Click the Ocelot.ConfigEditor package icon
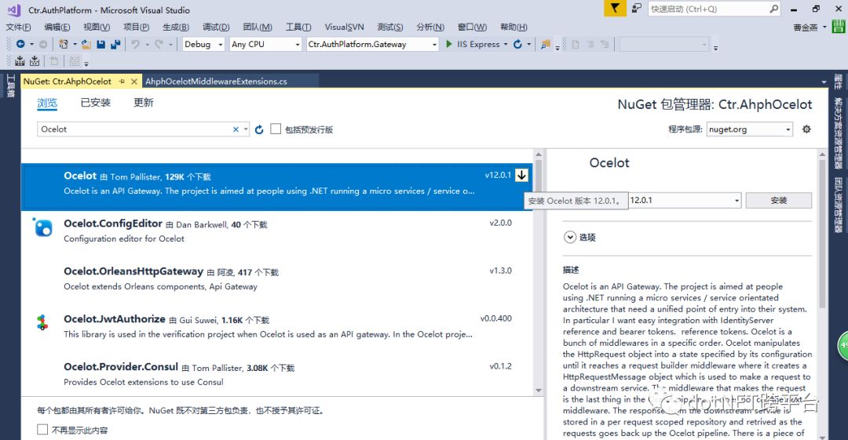 click(42, 227)
